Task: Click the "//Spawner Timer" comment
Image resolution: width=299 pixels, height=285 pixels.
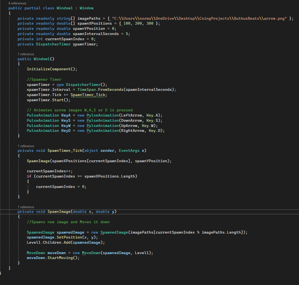Action: 44,80
